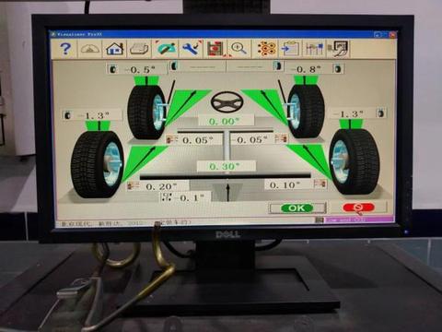The height and width of the screenshot is (332, 442).
Task: Click the steering wheel graphic
Action: tap(227, 101)
